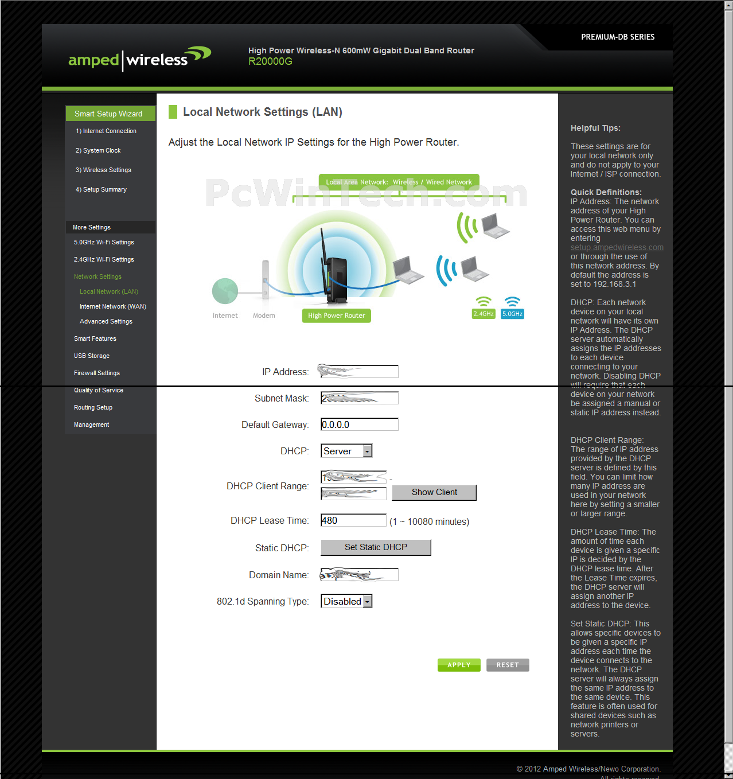
Task: Click the Internet globe icon in diagram
Action: (225, 291)
